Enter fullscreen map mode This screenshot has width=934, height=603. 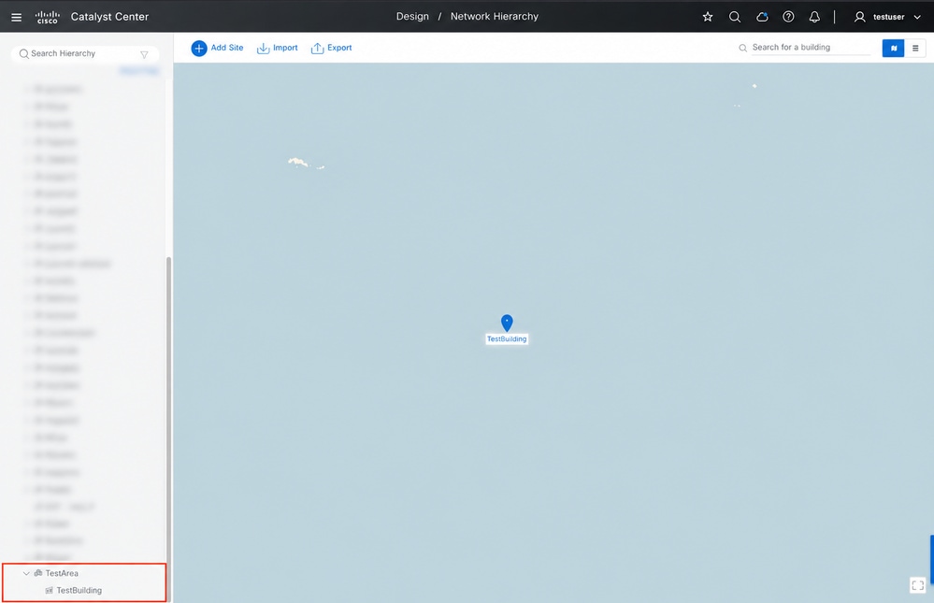[x=918, y=585]
